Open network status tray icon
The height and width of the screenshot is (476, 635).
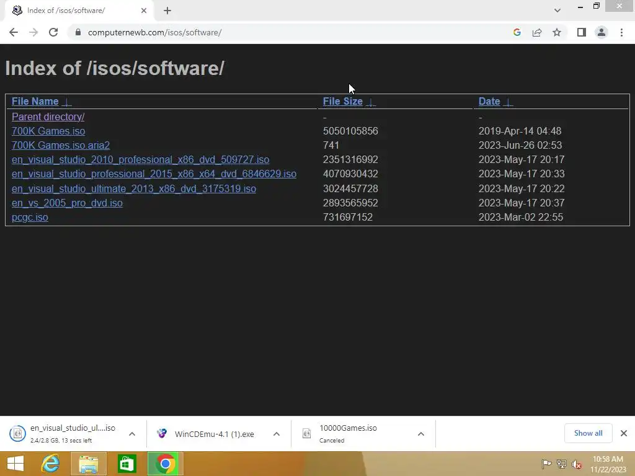[562, 464]
